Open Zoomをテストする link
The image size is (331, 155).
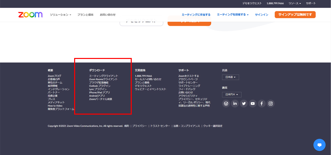click(189, 76)
